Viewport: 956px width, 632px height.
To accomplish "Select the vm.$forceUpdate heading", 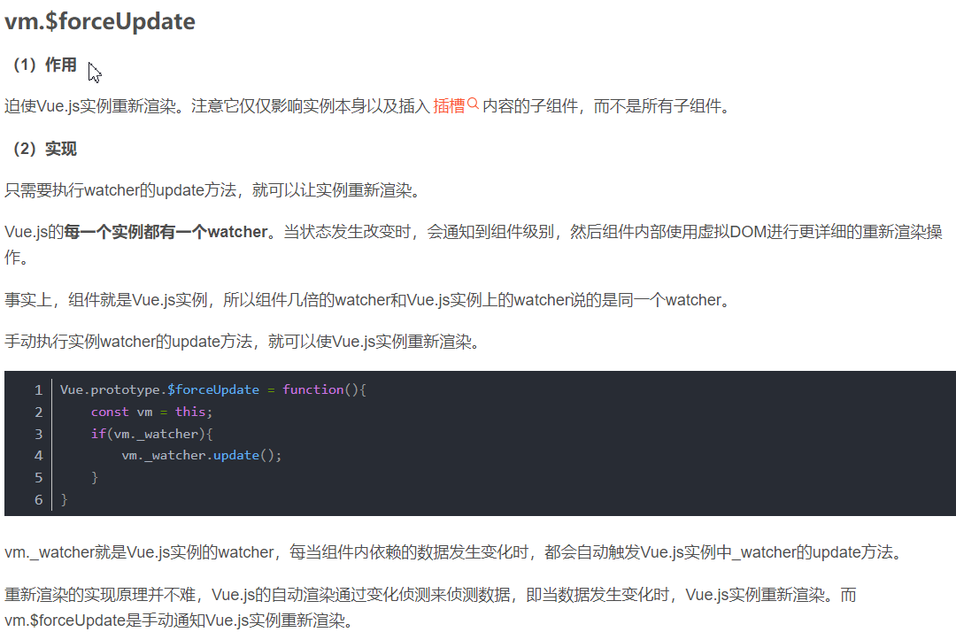I will [x=100, y=21].
